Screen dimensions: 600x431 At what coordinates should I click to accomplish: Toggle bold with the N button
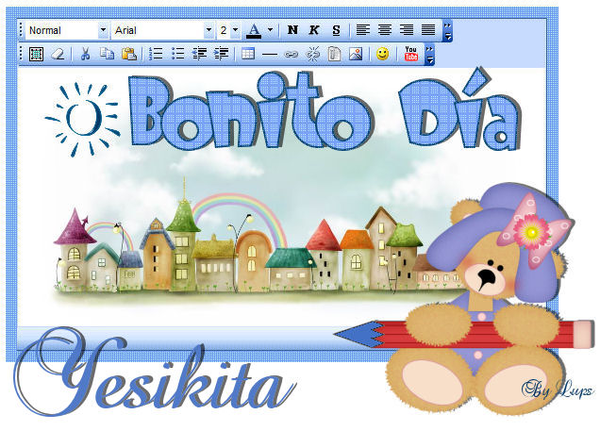pyautogui.click(x=292, y=30)
